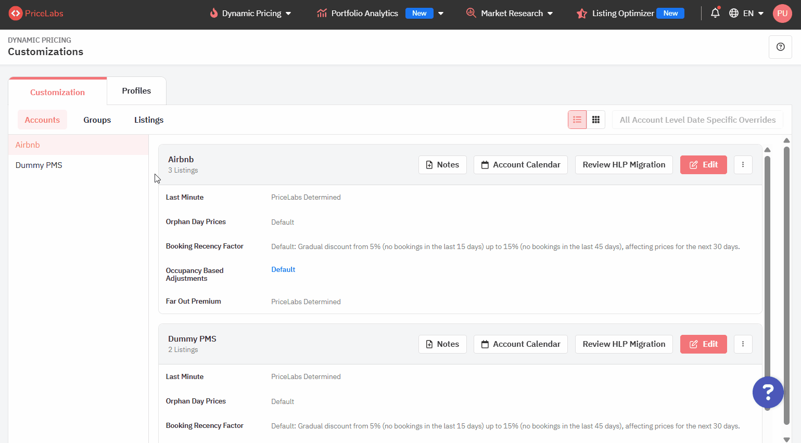Select the Accounts sub-tab
801x443 pixels.
coord(42,120)
